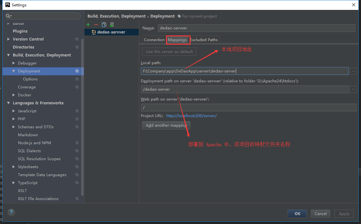361x224 pixels.
Task: Select Plugins in settings tree
Action: [x=20, y=31]
